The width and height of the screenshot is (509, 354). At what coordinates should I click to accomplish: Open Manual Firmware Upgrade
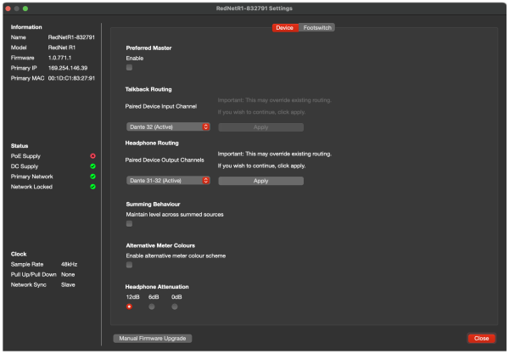pyautogui.click(x=152, y=339)
